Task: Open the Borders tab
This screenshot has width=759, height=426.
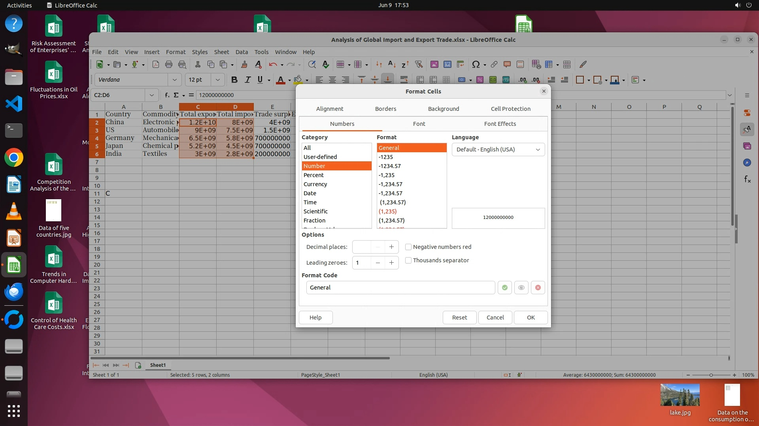Action: click(385, 109)
